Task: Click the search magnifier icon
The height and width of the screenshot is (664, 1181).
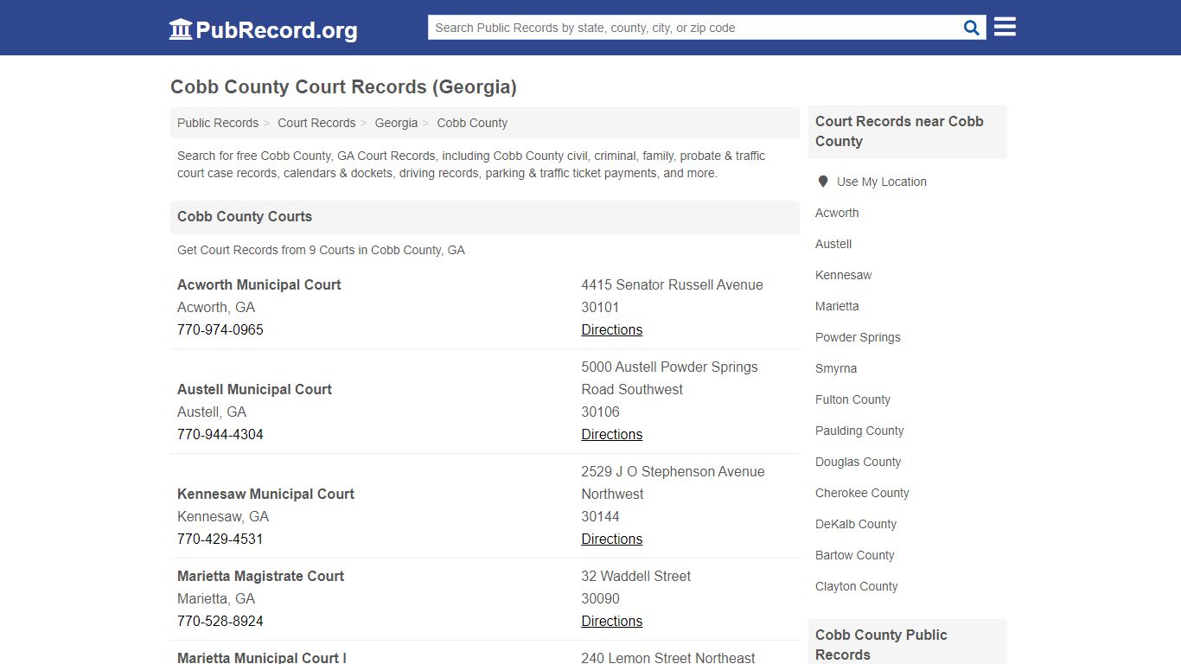Action: (972, 28)
